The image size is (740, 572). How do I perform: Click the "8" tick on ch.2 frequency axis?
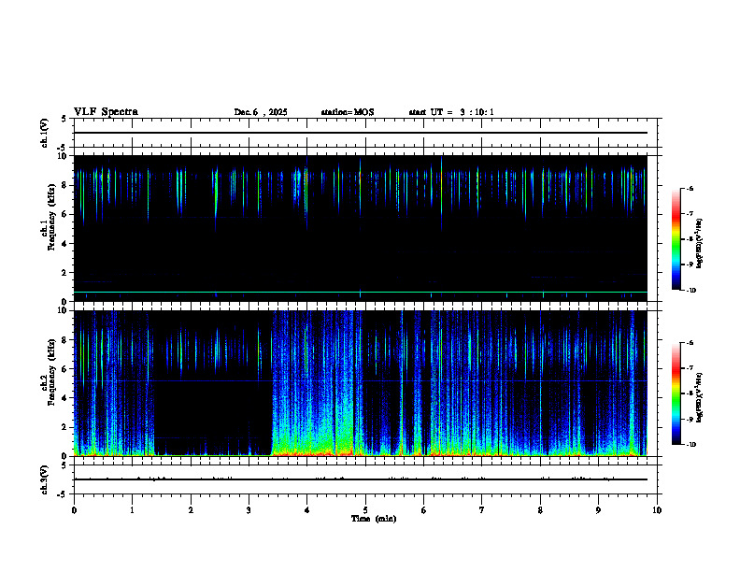point(65,340)
